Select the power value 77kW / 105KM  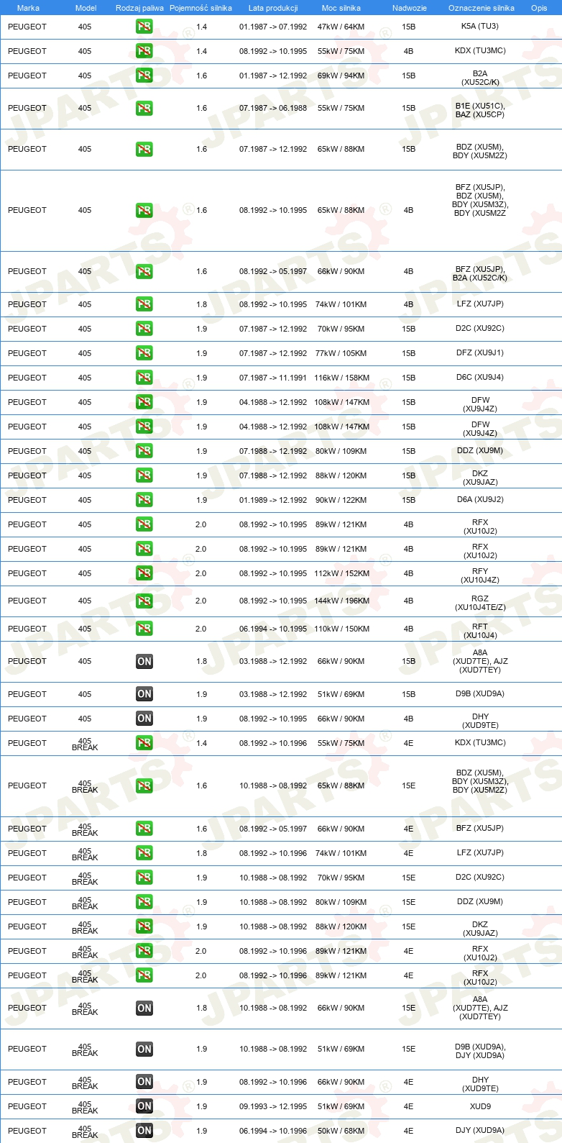tap(341, 353)
